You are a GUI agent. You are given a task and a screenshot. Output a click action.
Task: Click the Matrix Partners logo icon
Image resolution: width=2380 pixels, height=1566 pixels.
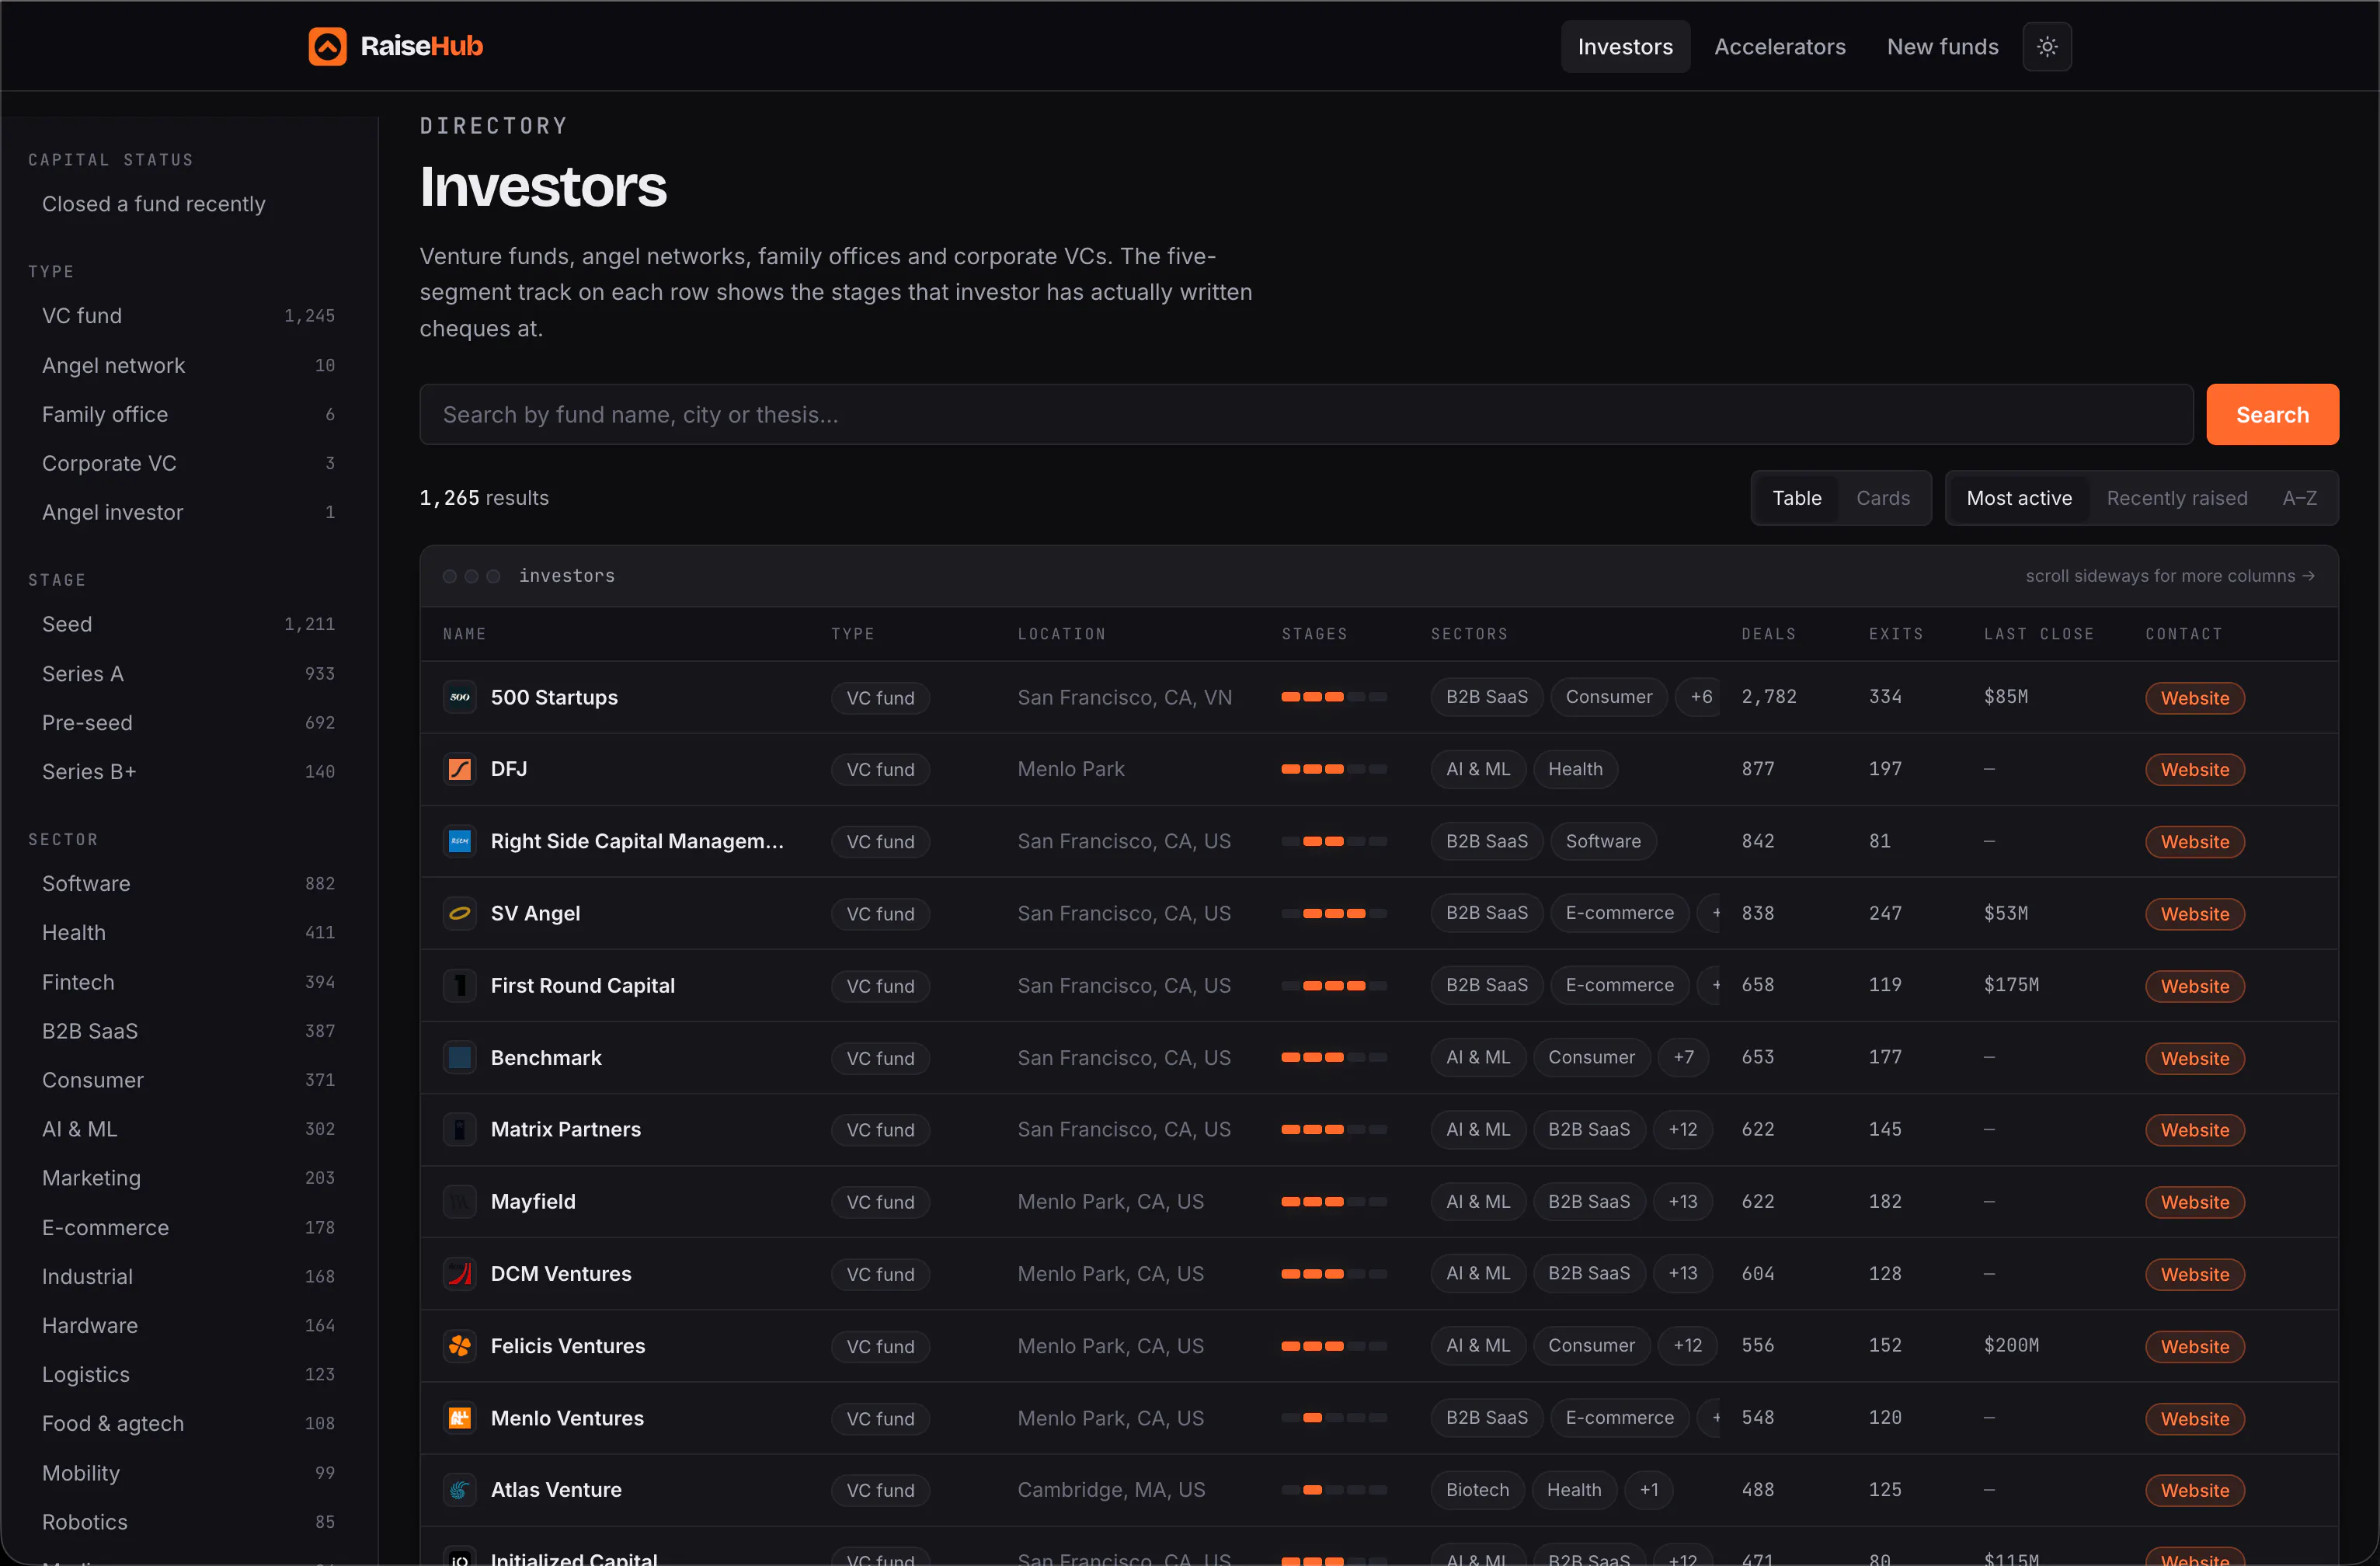pyautogui.click(x=460, y=1129)
